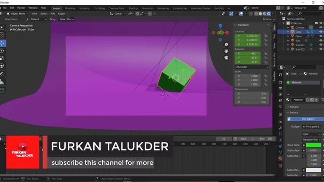
Task: Hide the Plane with its eye icon
Action: pyautogui.click(x=320, y=36)
